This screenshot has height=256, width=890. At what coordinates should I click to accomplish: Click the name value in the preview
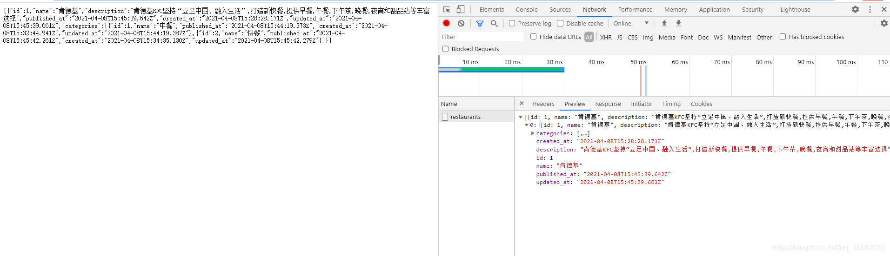(x=569, y=166)
